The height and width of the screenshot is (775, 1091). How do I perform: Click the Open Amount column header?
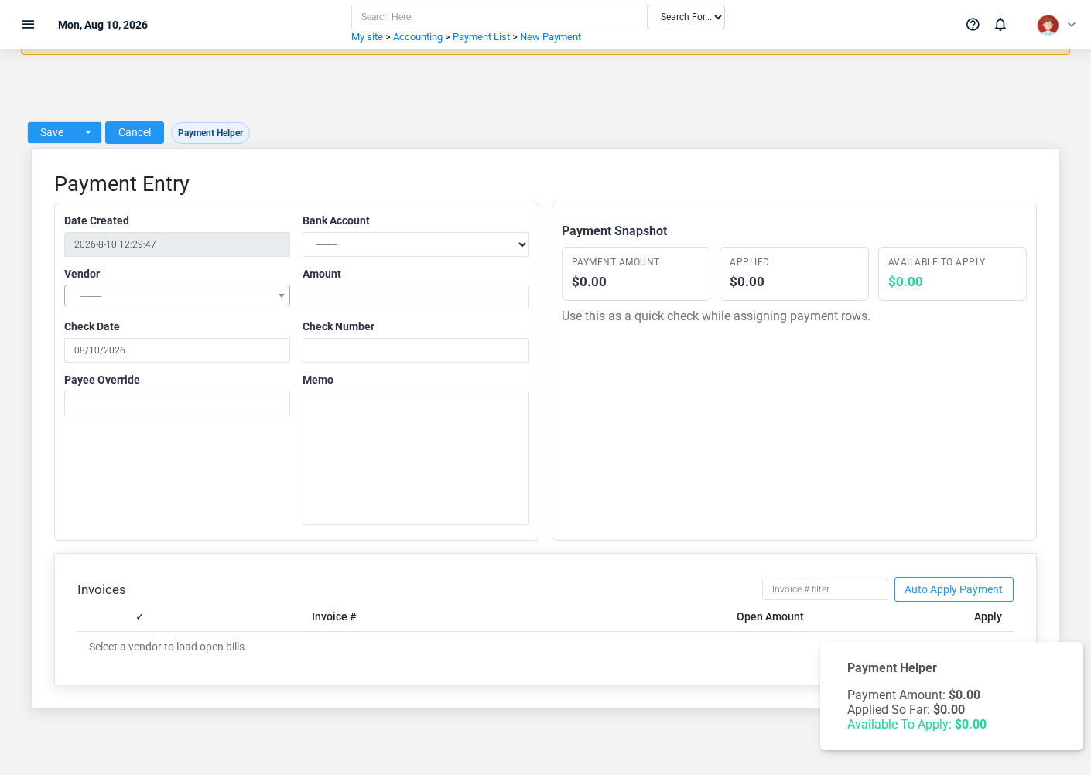[770, 616]
